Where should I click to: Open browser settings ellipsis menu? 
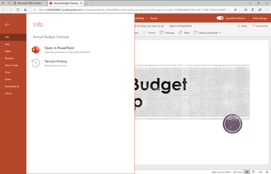pos(267,10)
